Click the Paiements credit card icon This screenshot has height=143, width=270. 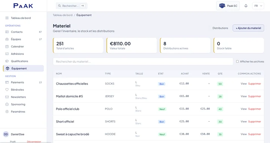pyautogui.click(x=7, y=82)
